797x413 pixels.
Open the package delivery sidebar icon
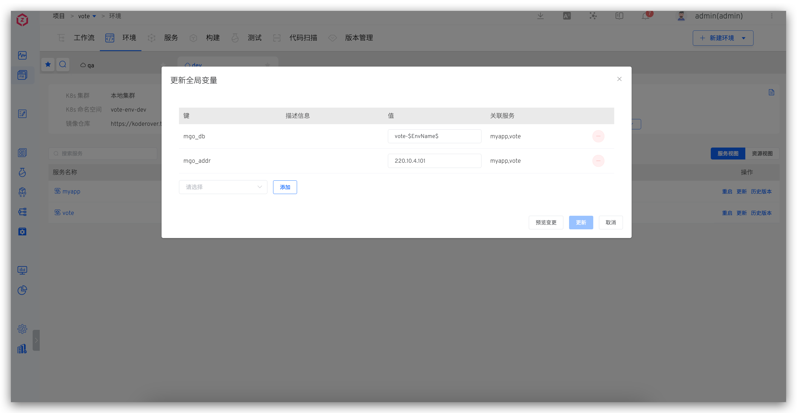(22, 192)
